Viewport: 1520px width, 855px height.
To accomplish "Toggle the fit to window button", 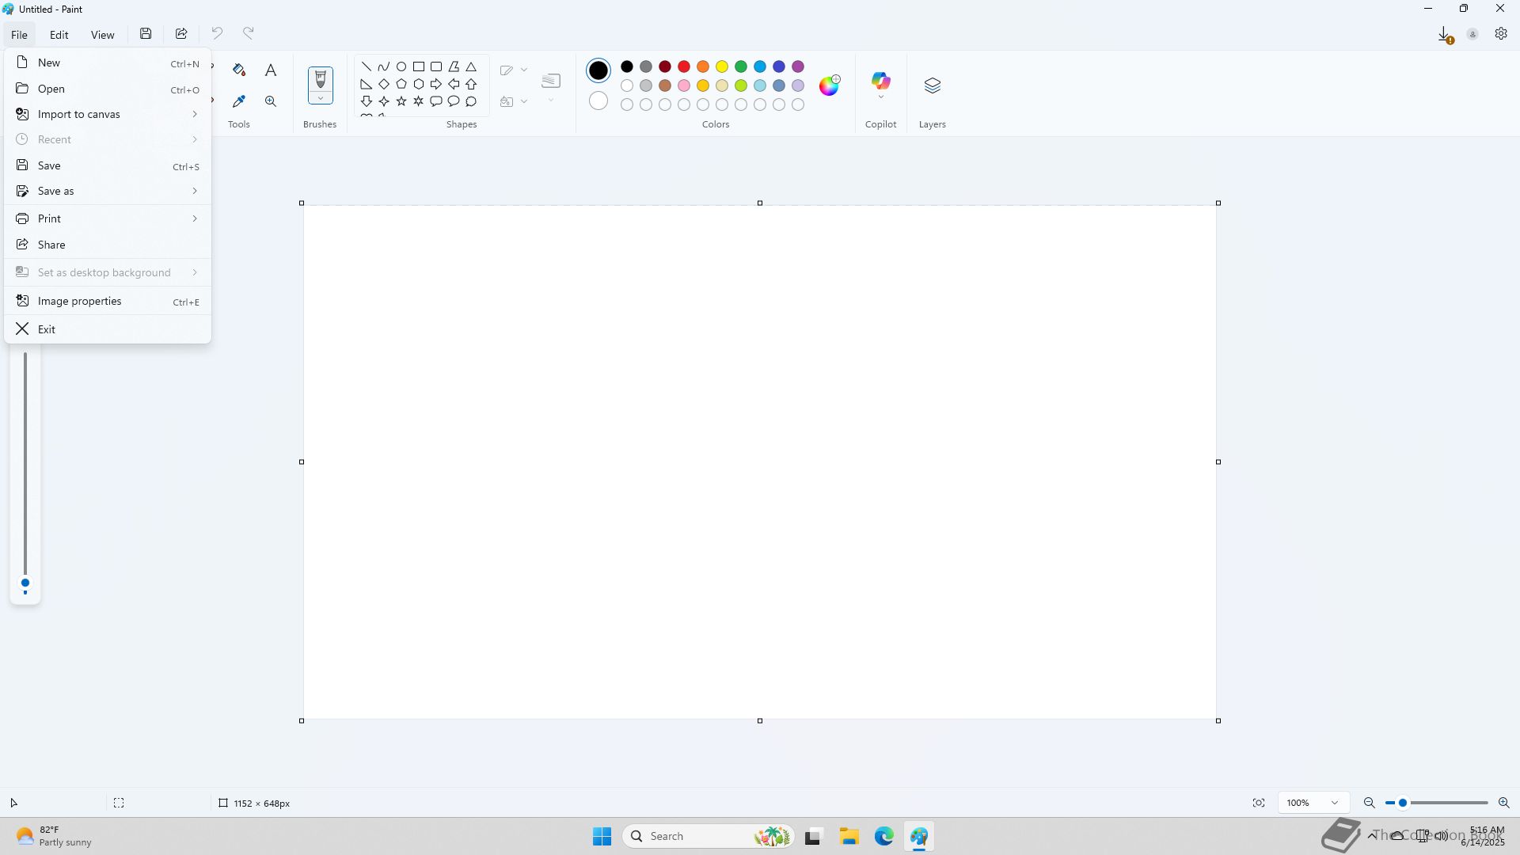I will click(x=1259, y=803).
